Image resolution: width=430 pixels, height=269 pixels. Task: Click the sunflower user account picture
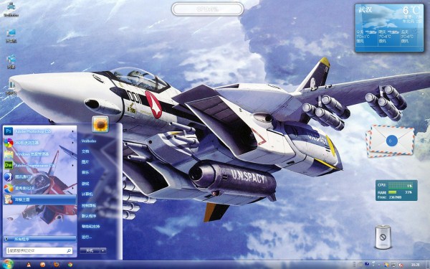tap(100, 124)
